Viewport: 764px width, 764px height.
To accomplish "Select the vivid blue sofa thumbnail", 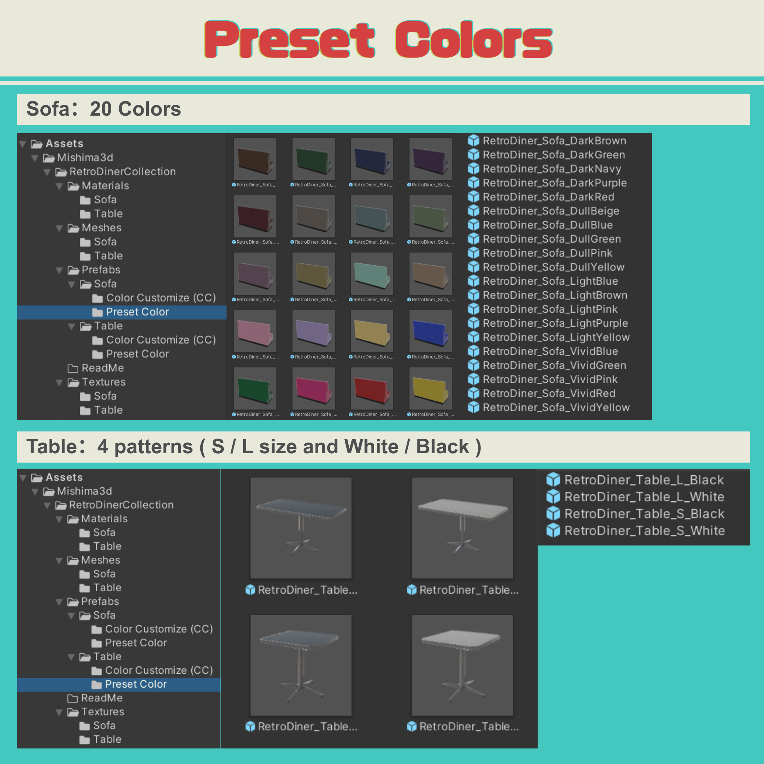I will 430,331.
